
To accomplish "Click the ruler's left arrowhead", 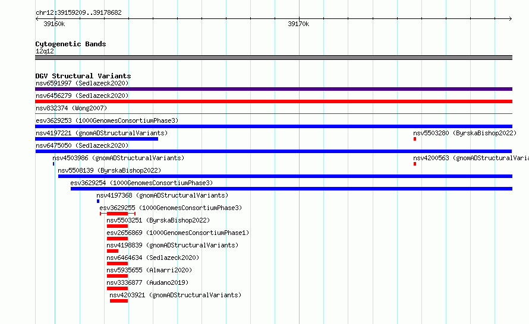I will [37, 18].
